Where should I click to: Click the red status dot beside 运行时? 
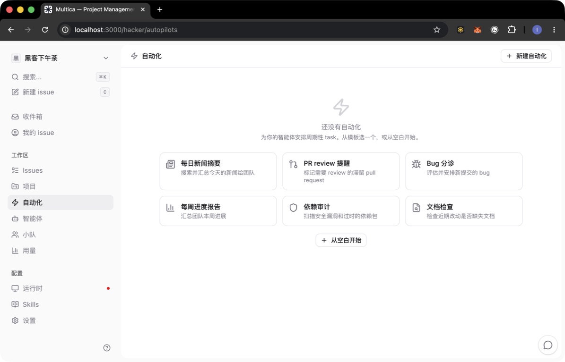[x=108, y=288]
